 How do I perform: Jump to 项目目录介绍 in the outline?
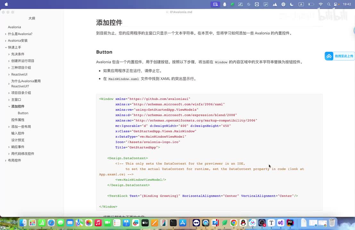(x=21, y=93)
